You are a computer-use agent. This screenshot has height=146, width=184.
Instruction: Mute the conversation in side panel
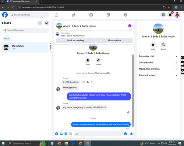pyautogui.click(x=153, y=45)
